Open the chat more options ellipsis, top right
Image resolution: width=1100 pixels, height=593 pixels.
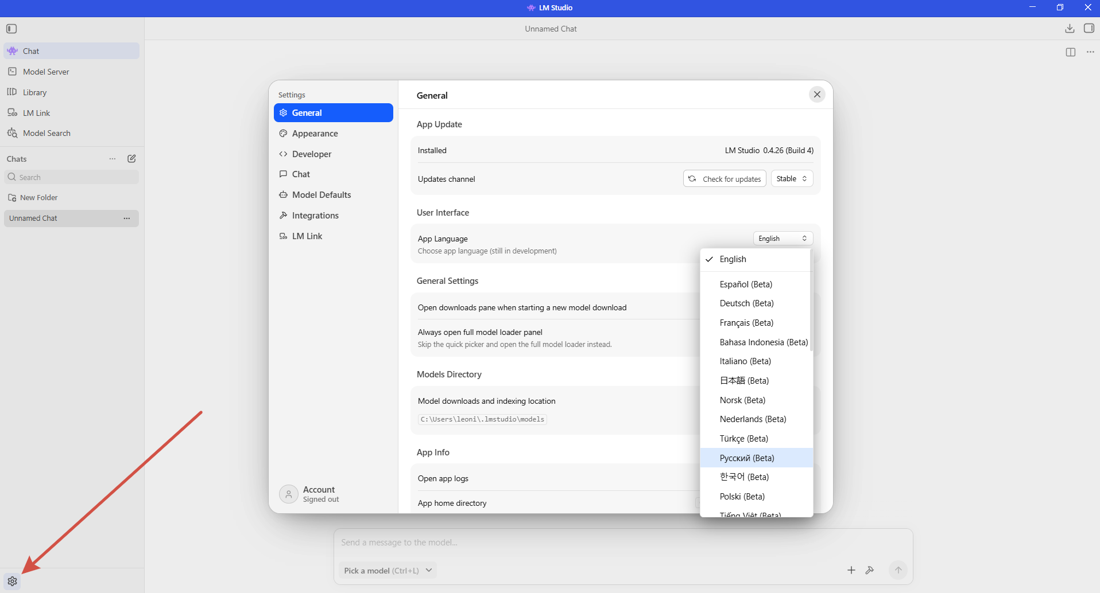pos(1090,52)
